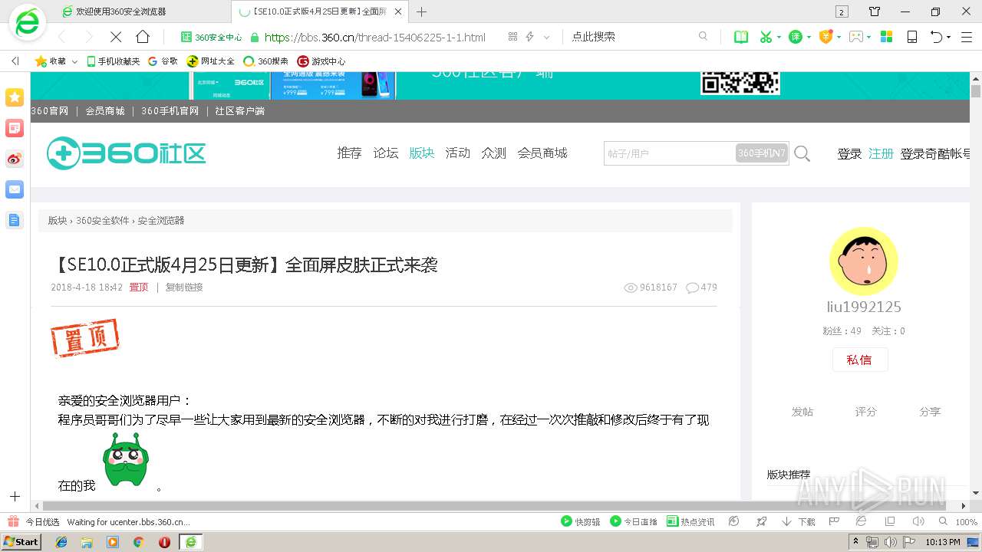
Task: Open the wallet shield dropdown arrow
Action: 839,37
